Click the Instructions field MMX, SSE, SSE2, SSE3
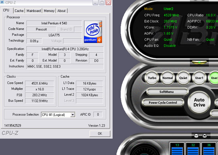218x155 pixels. (x=65, y=66)
